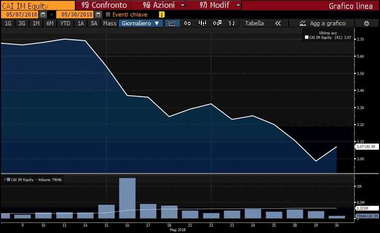Expand the 96) Azioni menu arrow
The height and width of the screenshot is (233, 380).
[x=183, y=5]
